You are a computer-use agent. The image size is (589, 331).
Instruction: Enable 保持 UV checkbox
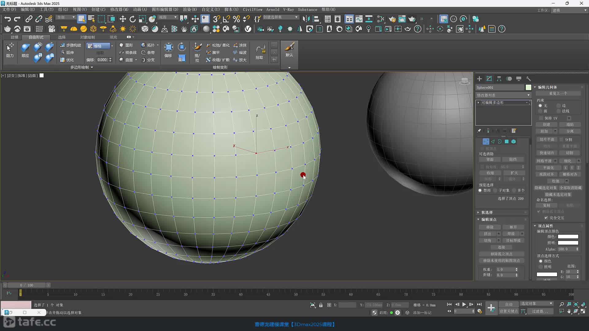pos(541,118)
